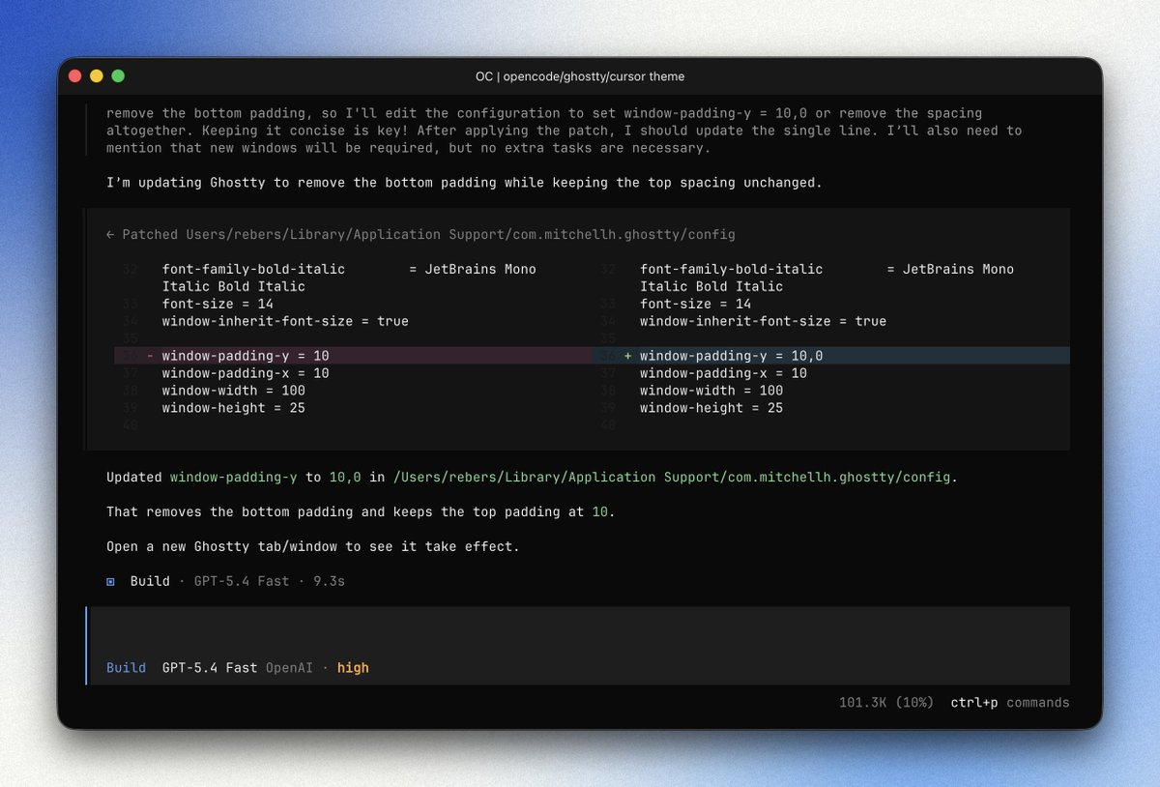Zoom the window with the green button
1160x787 pixels.
click(118, 76)
